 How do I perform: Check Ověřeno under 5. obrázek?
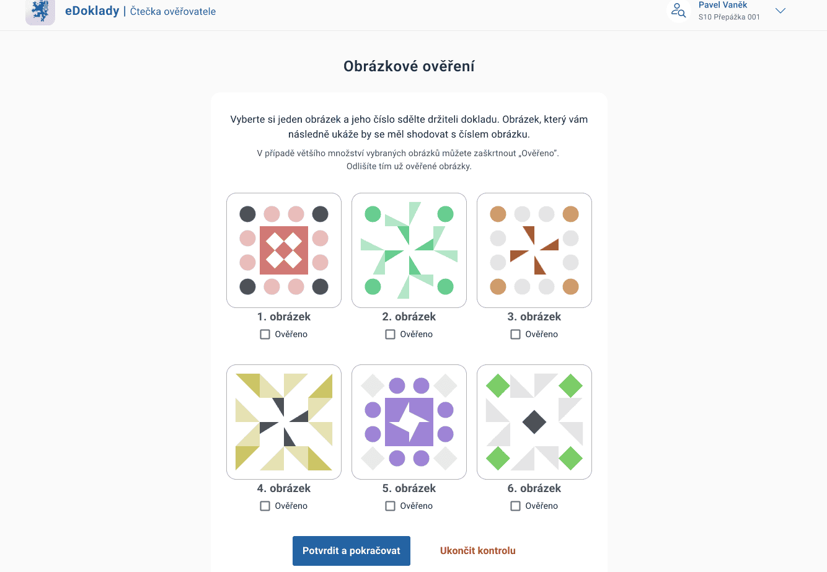point(391,506)
